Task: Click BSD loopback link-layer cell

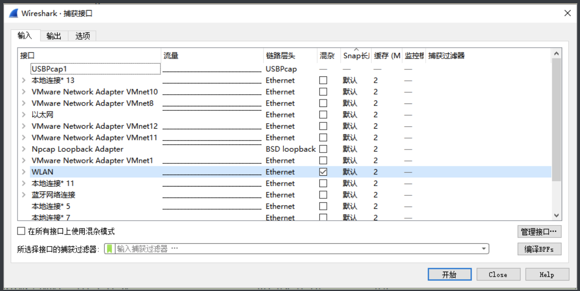Action: tap(290, 149)
